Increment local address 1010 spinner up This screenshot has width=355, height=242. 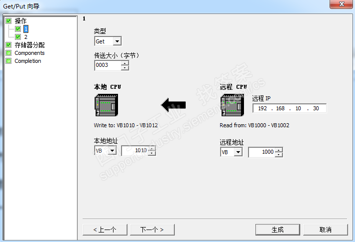(x=152, y=148)
